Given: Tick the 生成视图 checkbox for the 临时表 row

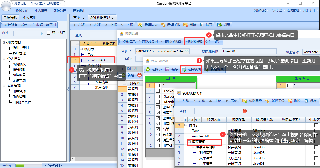Looking at the screenshot, I should coord(316,125).
